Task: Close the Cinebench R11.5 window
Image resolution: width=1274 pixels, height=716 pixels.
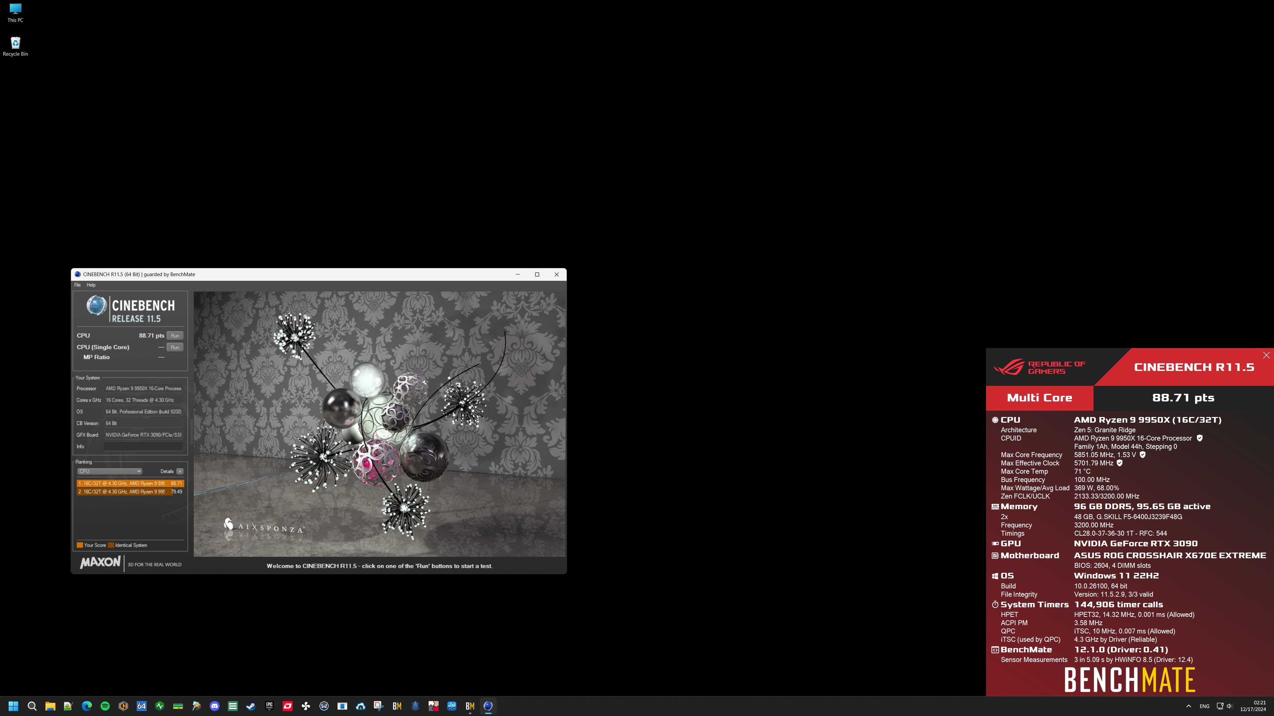Action: [556, 275]
